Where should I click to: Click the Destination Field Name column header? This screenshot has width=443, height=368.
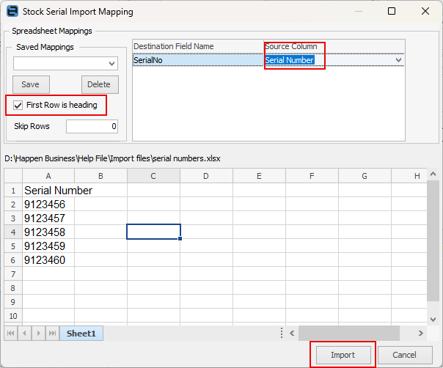click(198, 46)
